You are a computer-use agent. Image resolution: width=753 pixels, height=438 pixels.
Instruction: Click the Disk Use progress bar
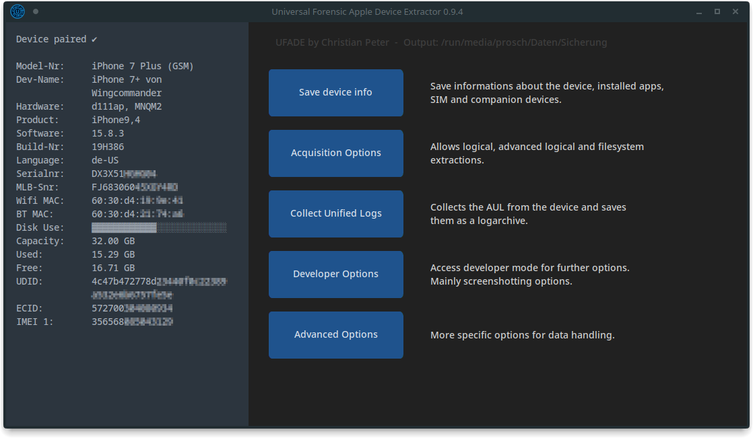[158, 227]
